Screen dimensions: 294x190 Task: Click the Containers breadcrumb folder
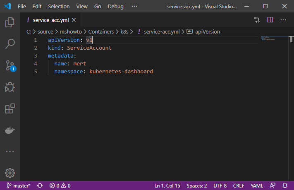coord(101,32)
